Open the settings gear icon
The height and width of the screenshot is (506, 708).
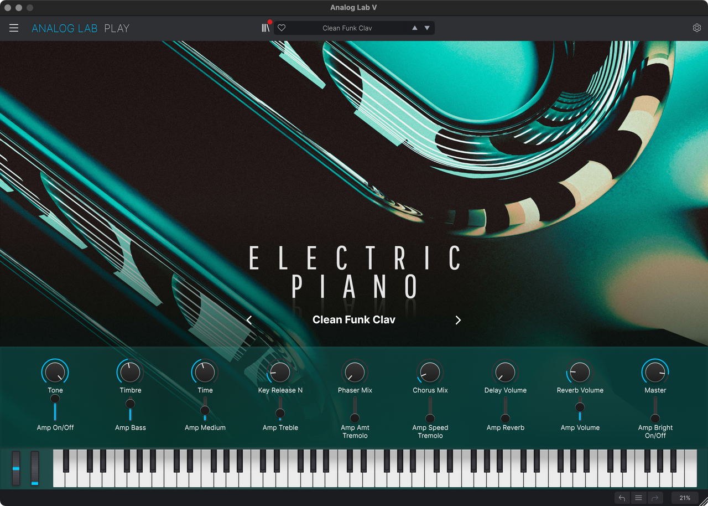[696, 28]
